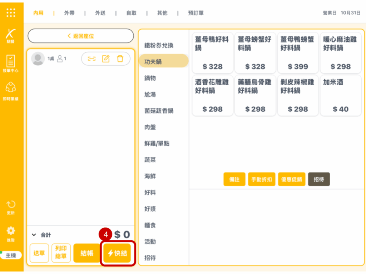Screen dimensions: 366x274
Task: Click 返回座位 back to seats button
Action: point(81,36)
